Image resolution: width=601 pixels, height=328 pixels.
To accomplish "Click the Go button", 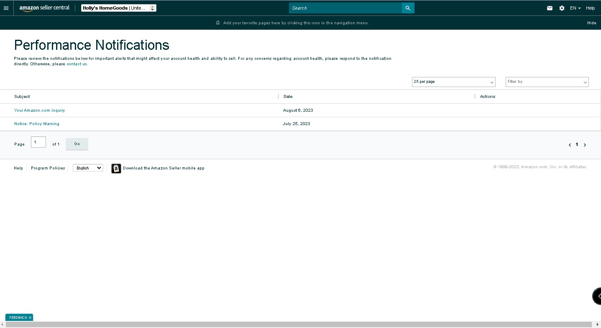I will [77, 144].
